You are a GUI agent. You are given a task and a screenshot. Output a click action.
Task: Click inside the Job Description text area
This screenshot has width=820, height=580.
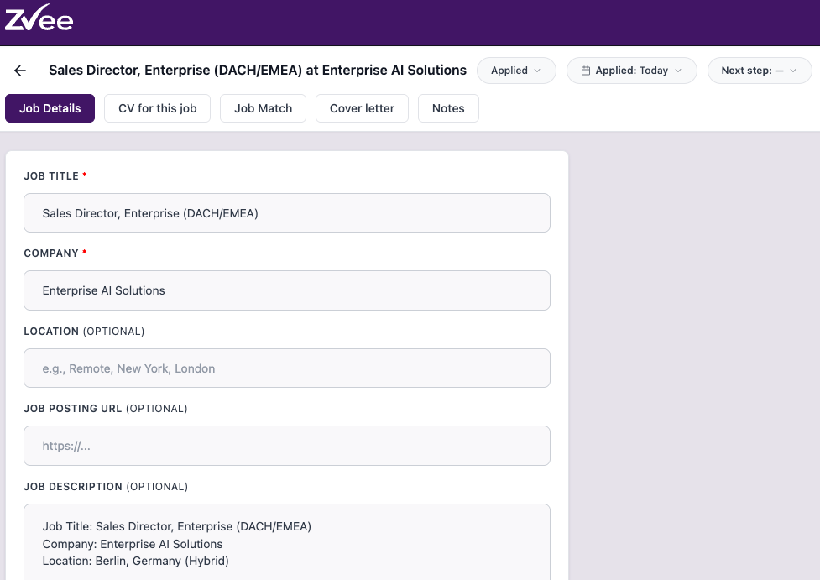point(287,543)
